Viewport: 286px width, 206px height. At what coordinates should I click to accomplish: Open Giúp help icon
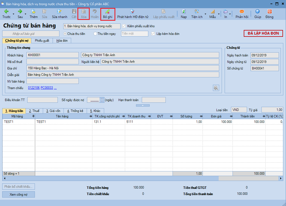click(257, 12)
